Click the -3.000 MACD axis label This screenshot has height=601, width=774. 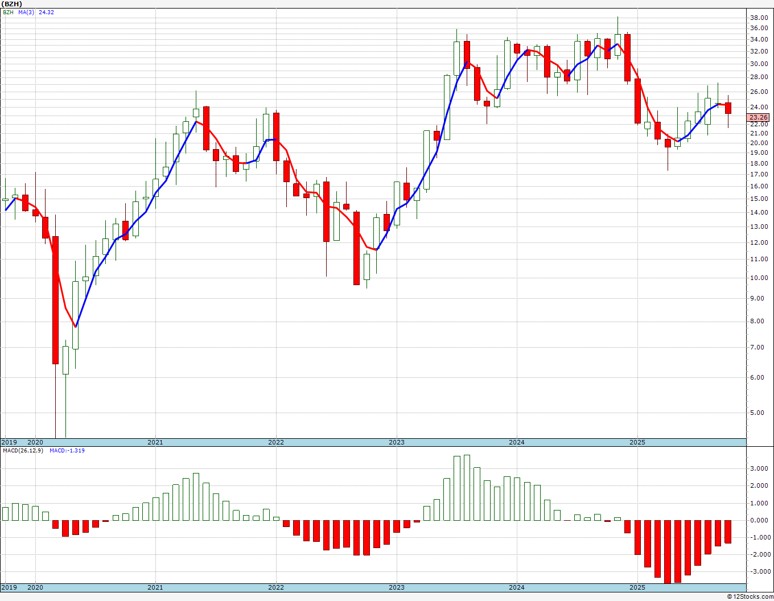coord(760,571)
